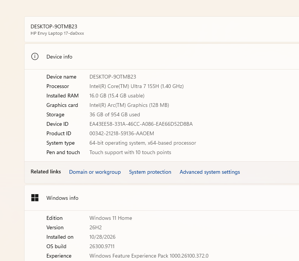
Task: Select the DESKTOP-9OTMB23 title at top
Action: (x=54, y=26)
